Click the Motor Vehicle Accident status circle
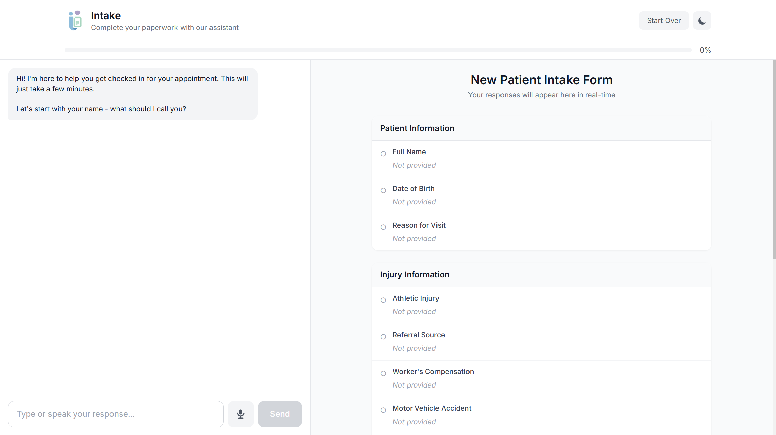This screenshot has width=776, height=435. click(x=383, y=410)
